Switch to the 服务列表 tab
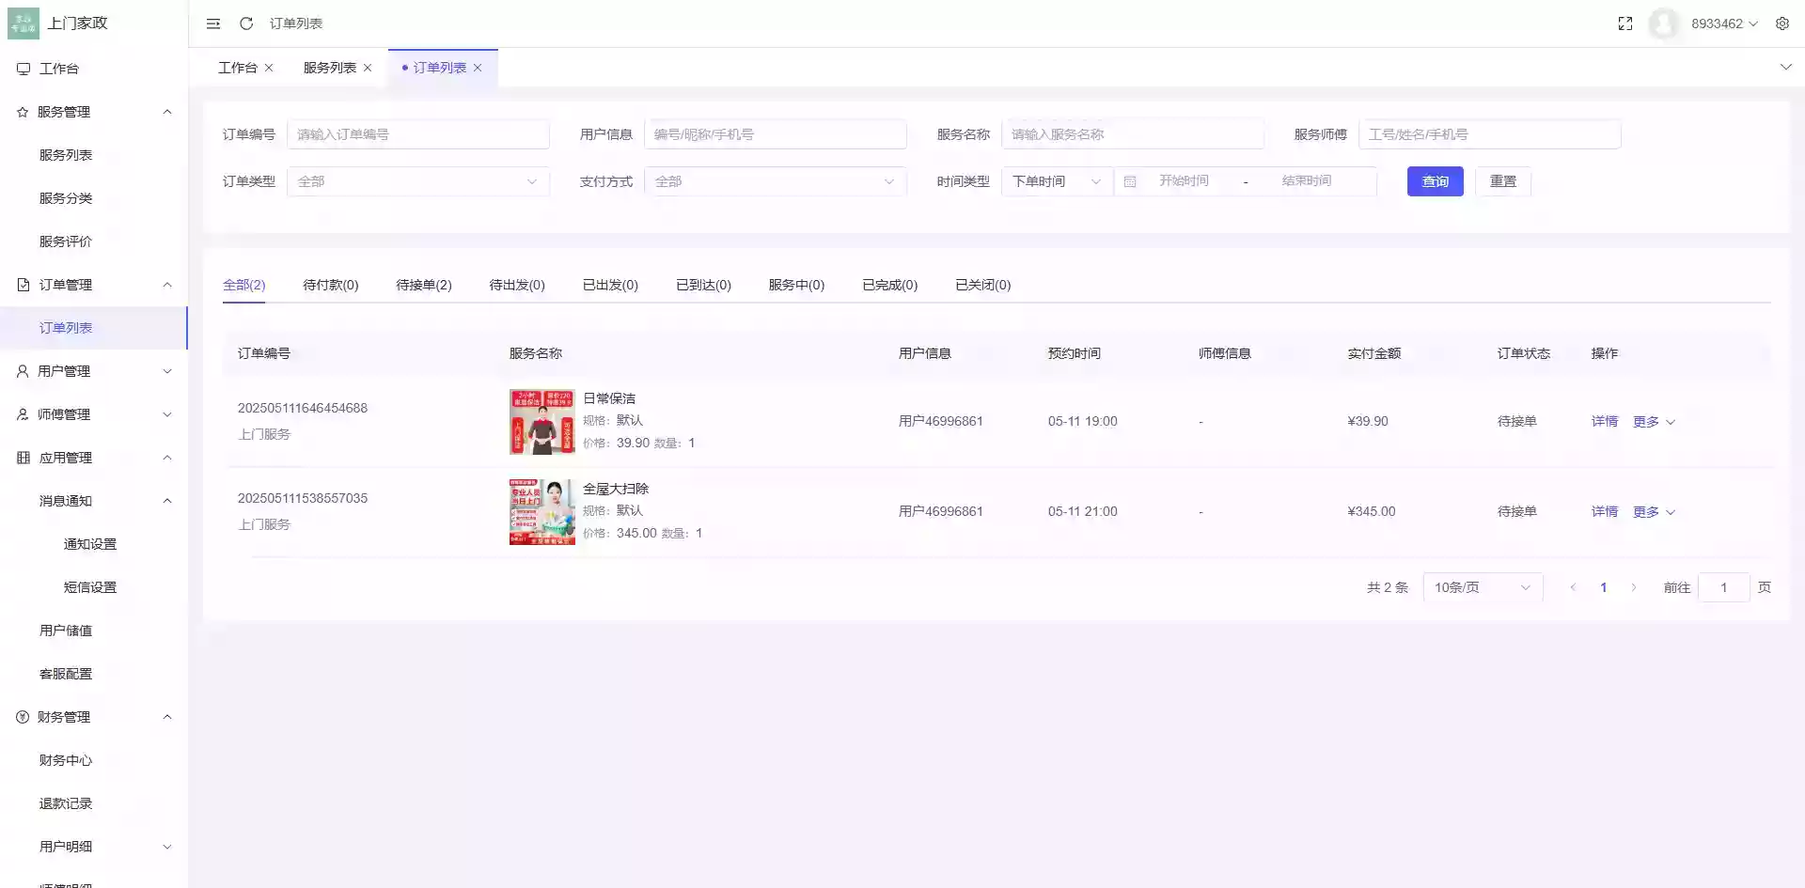The image size is (1805, 888). coord(328,67)
